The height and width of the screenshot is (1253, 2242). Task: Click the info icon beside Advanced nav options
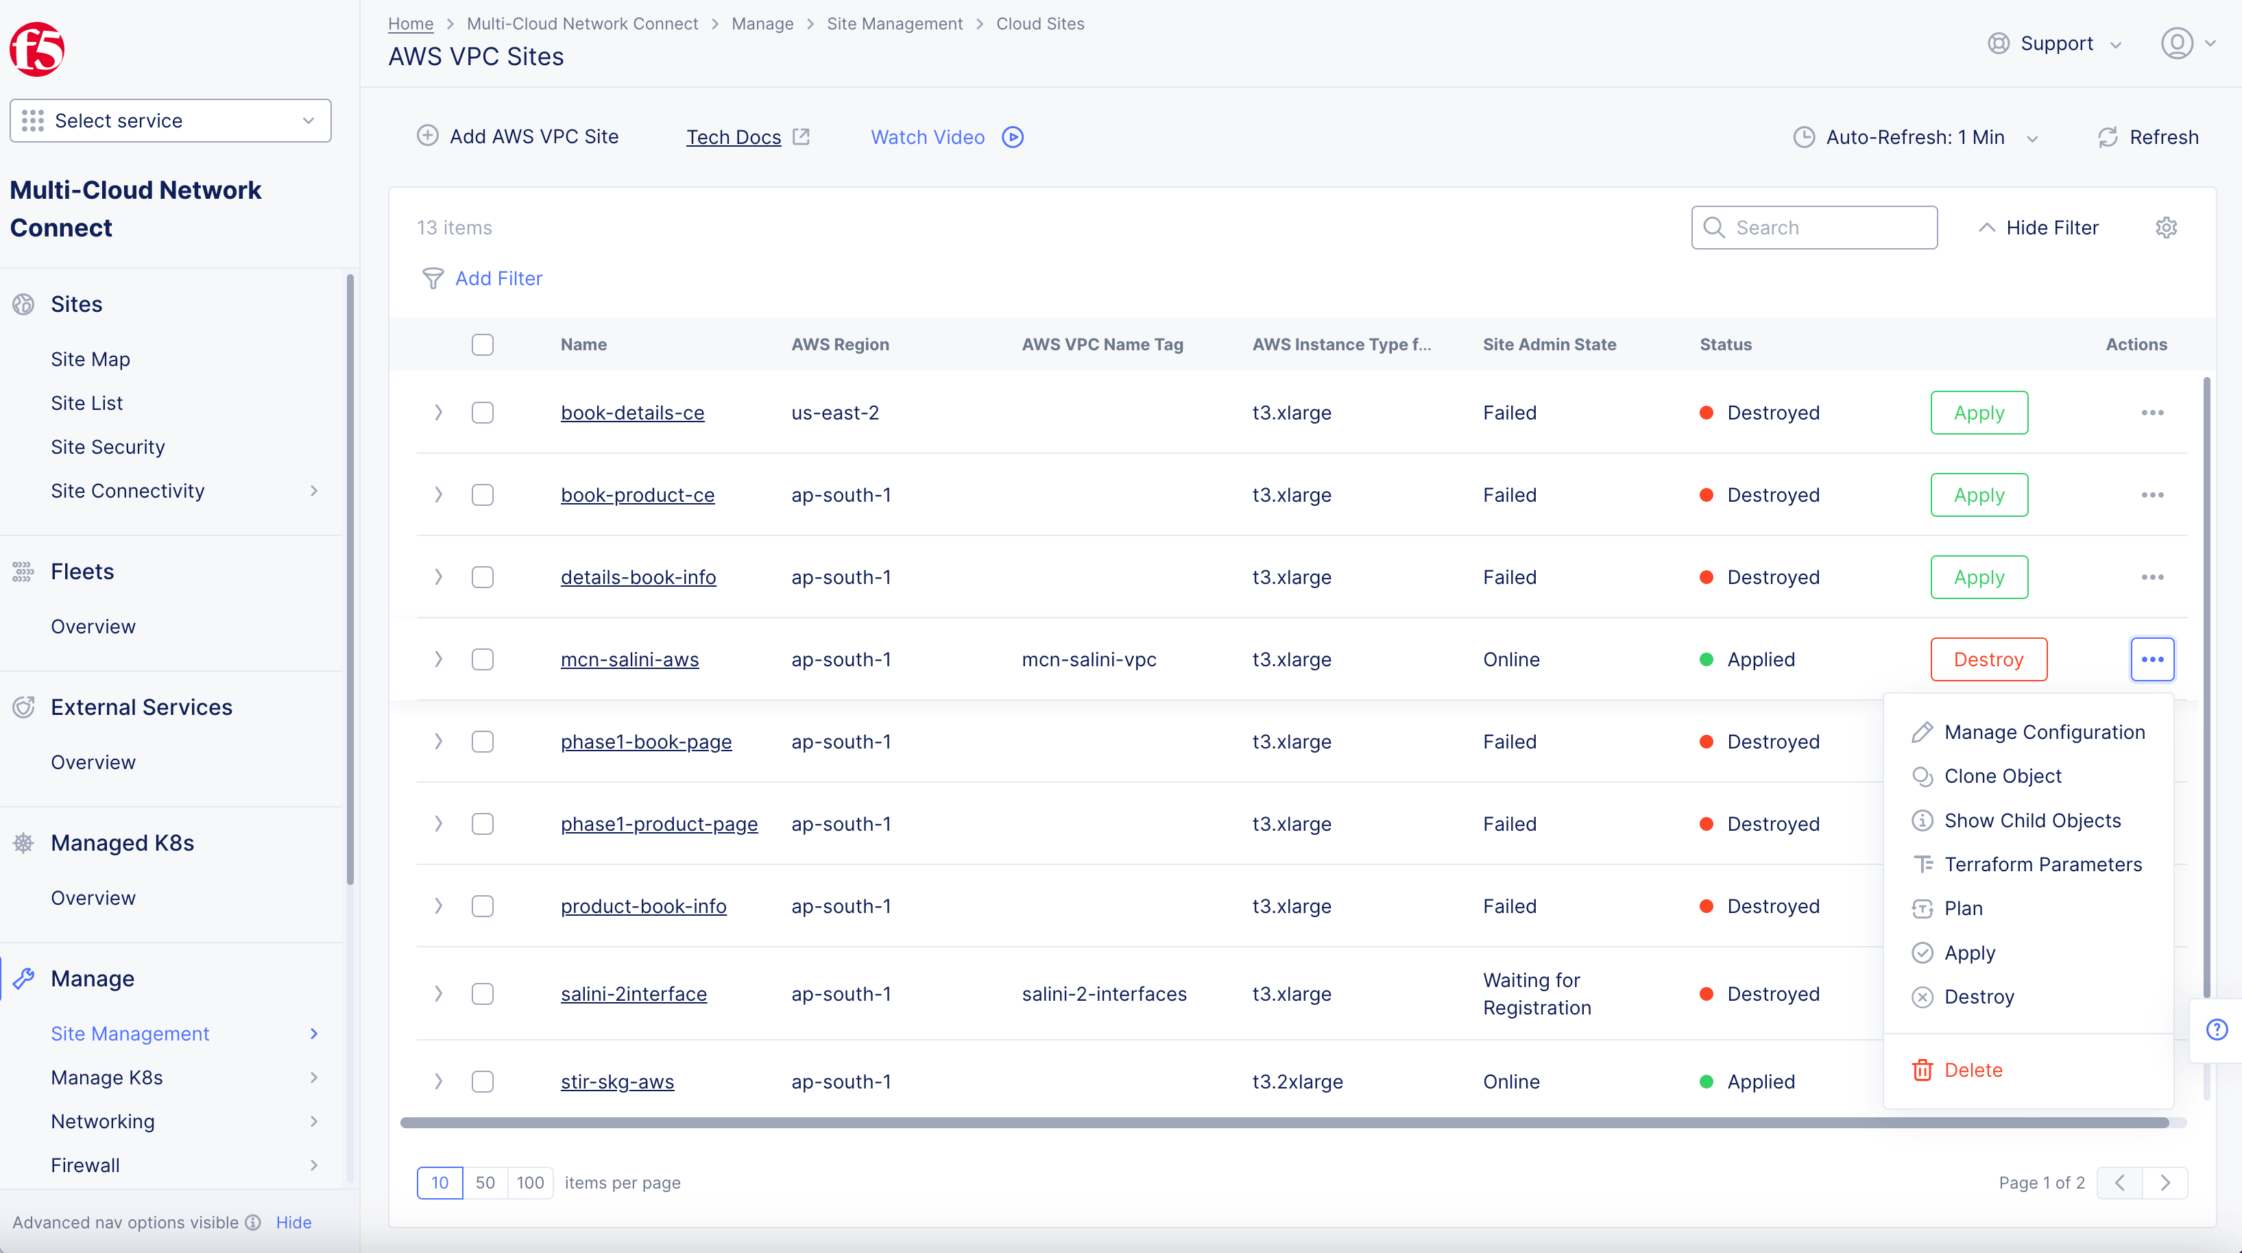(x=253, y=1223)
